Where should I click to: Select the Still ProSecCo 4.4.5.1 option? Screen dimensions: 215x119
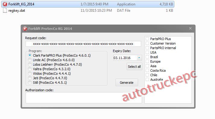[x=30, y=83]
